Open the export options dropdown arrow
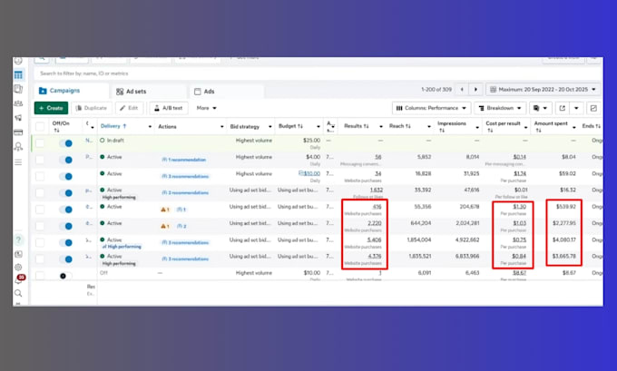Viewport: 617px width, 371px height. [x=576, y=108]
